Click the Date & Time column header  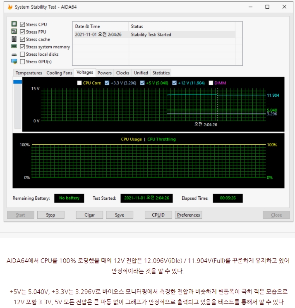[x=101, y=26]
